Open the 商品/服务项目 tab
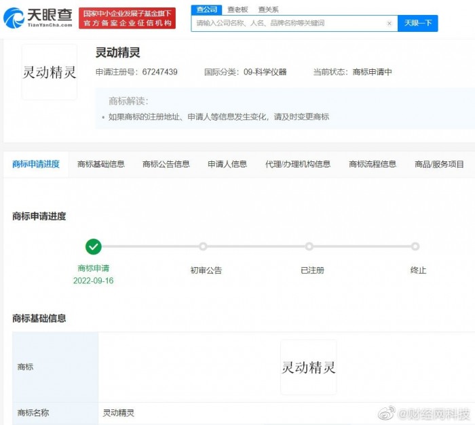This screenshot has width=475, height=425. coord(440,164)
